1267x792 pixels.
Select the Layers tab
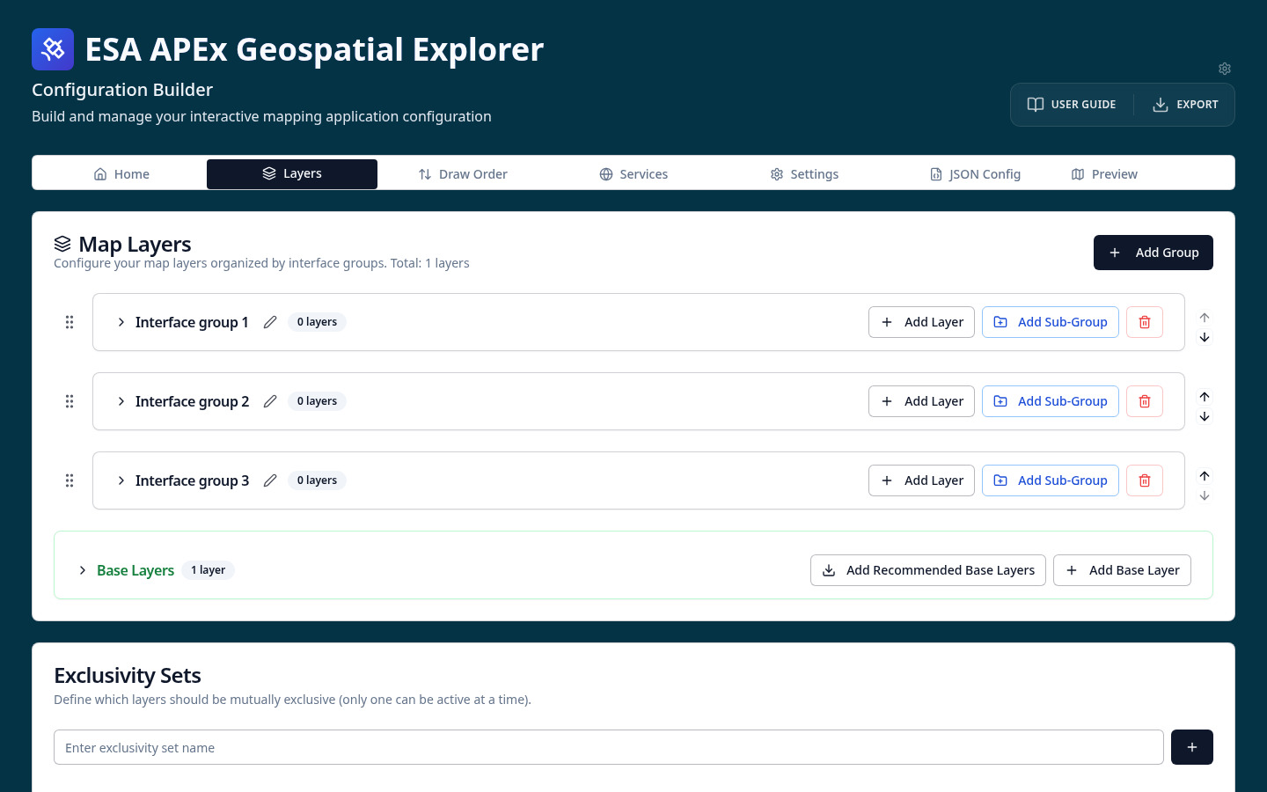pos(292,174)
